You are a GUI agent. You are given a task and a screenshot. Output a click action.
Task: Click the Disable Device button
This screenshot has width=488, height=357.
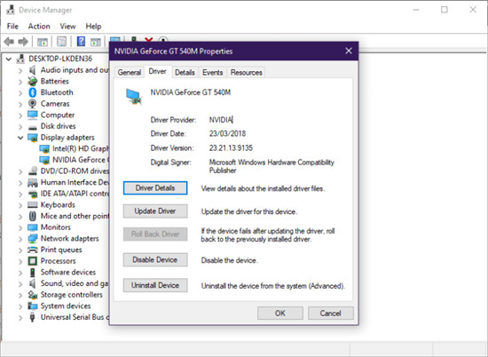[155, 260]
